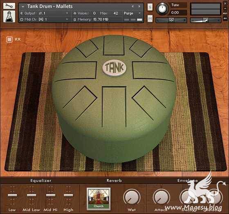Click the PV button in header
Viewport: 229px width, 214px height.
(x=225, y=18)
